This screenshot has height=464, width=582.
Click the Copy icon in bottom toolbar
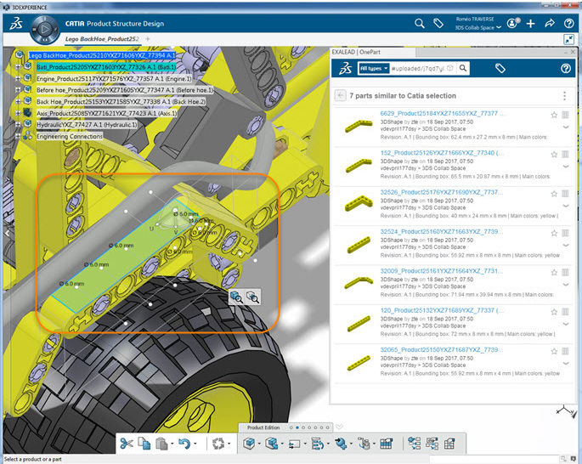(x=144, y=444)
